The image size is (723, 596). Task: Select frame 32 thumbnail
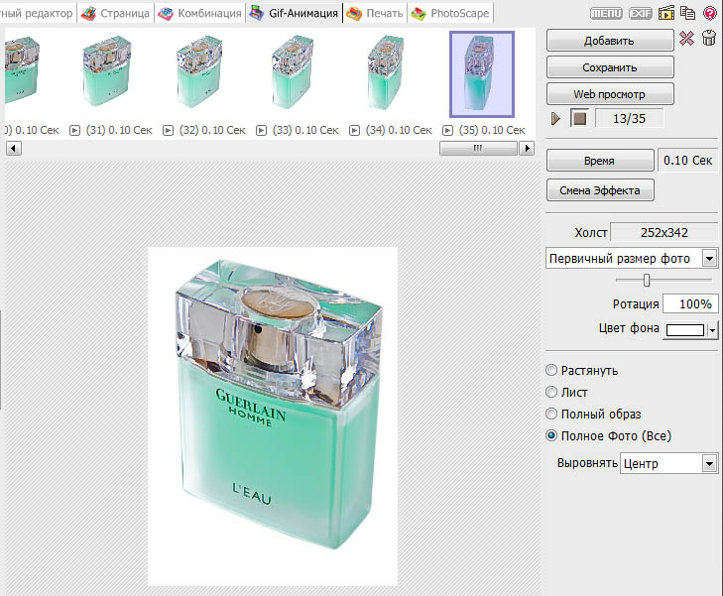199,72
